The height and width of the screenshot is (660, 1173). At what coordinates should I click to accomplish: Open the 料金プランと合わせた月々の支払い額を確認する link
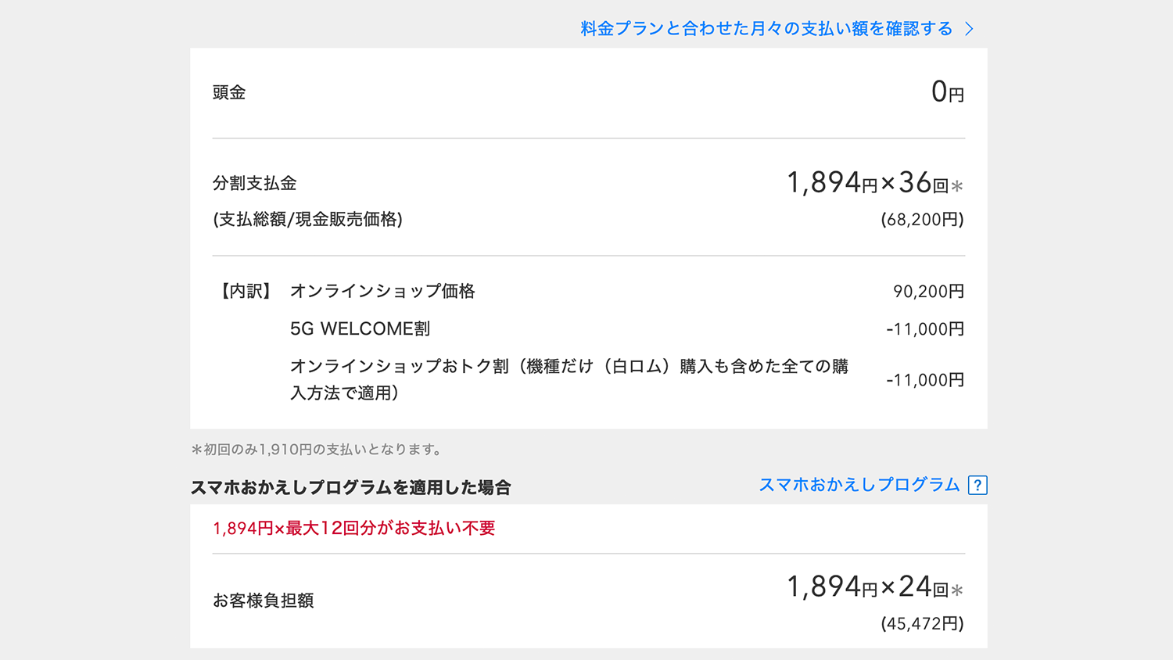coord(766,29)
